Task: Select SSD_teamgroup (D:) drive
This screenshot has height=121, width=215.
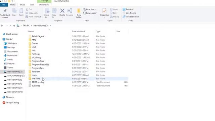Action: (x=14, y=76)
